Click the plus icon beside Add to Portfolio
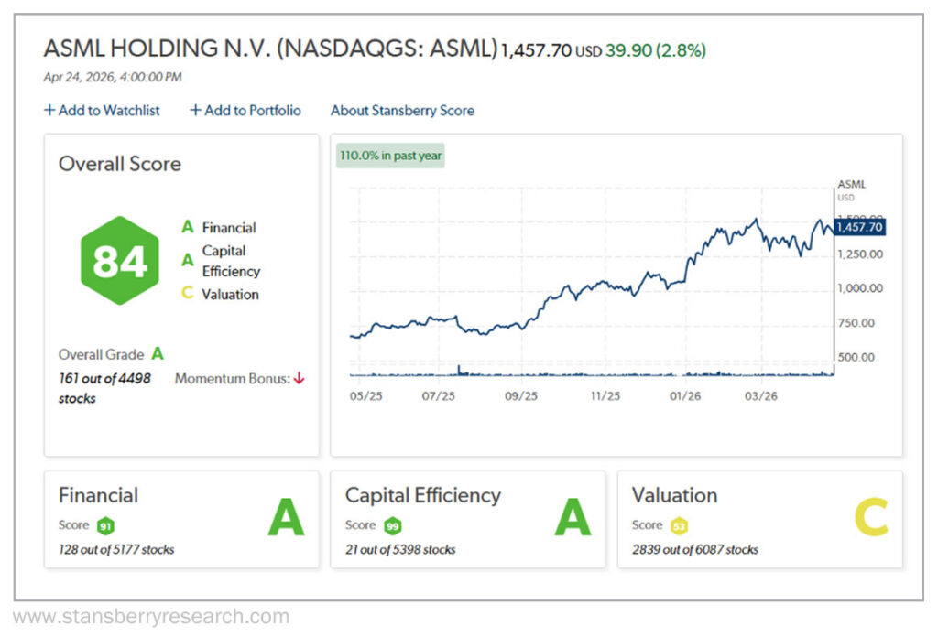Viewport: 938px width, 637px height. point(194,110)
